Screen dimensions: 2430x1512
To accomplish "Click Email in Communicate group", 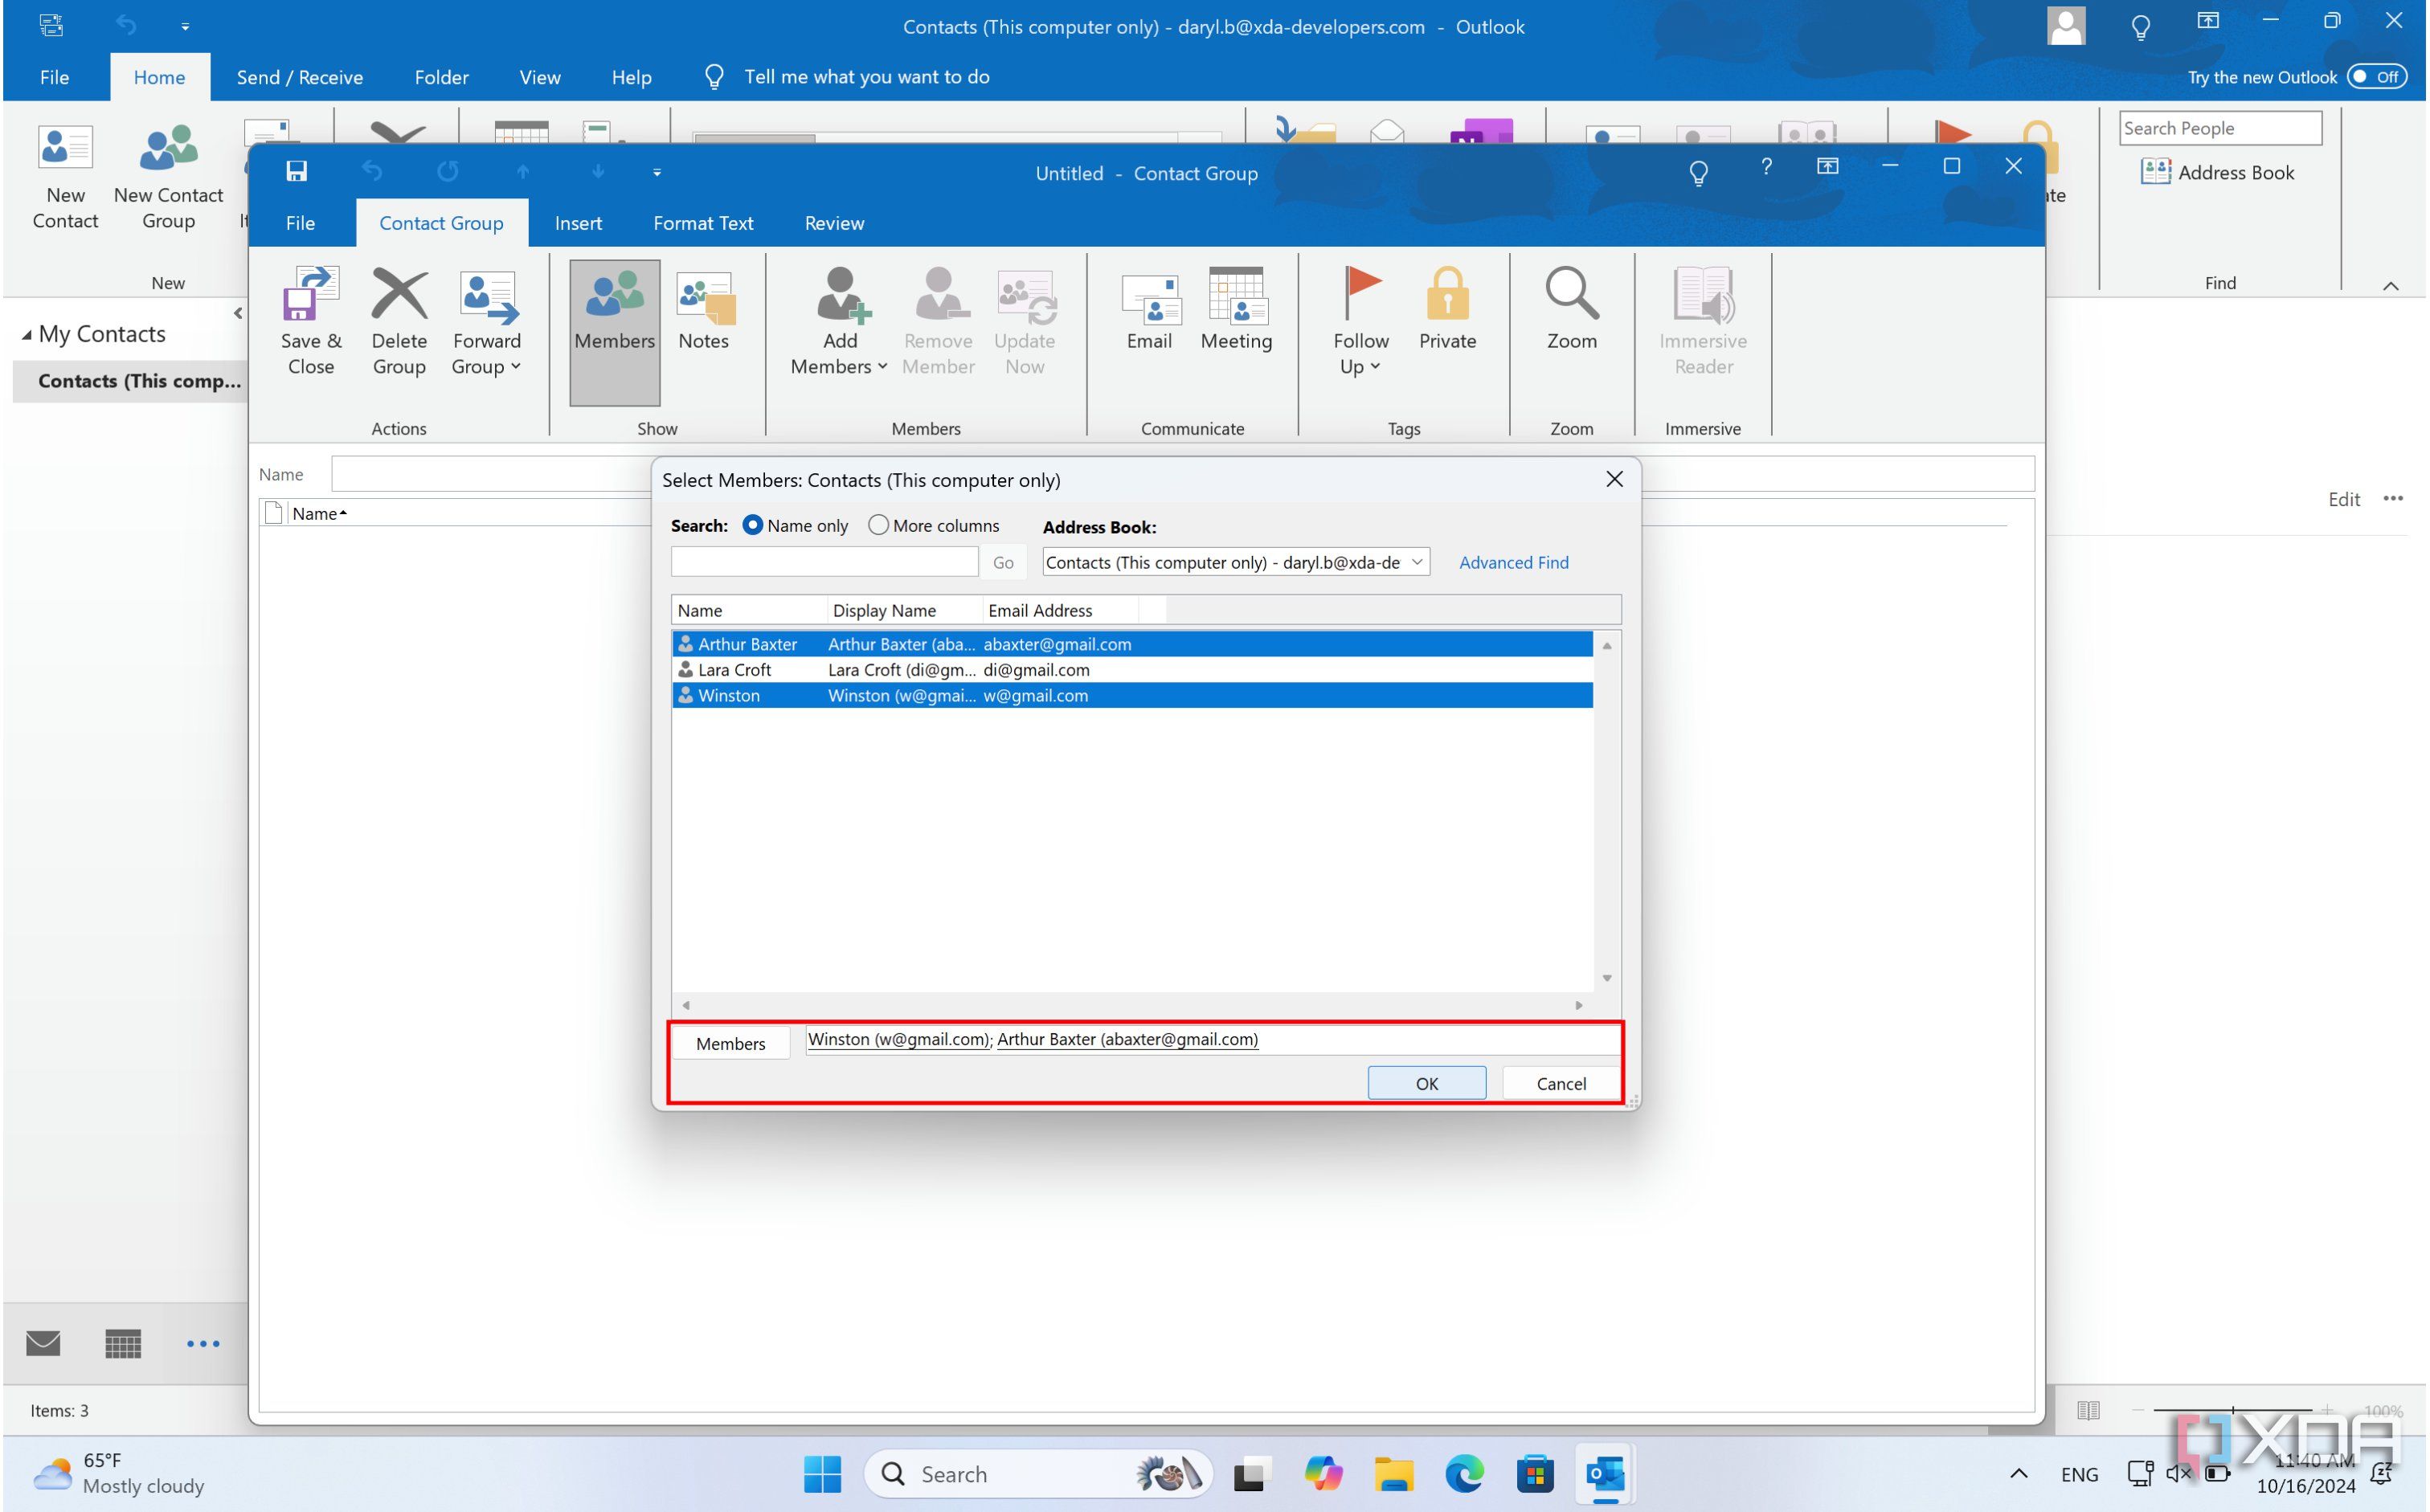I will click(x=1149, y=312).
